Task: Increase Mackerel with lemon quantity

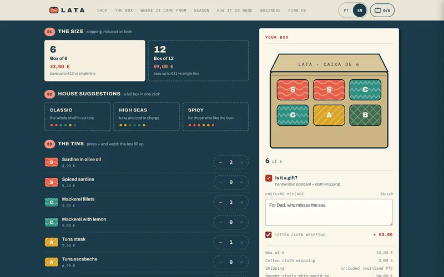Action: pos(241,223)
